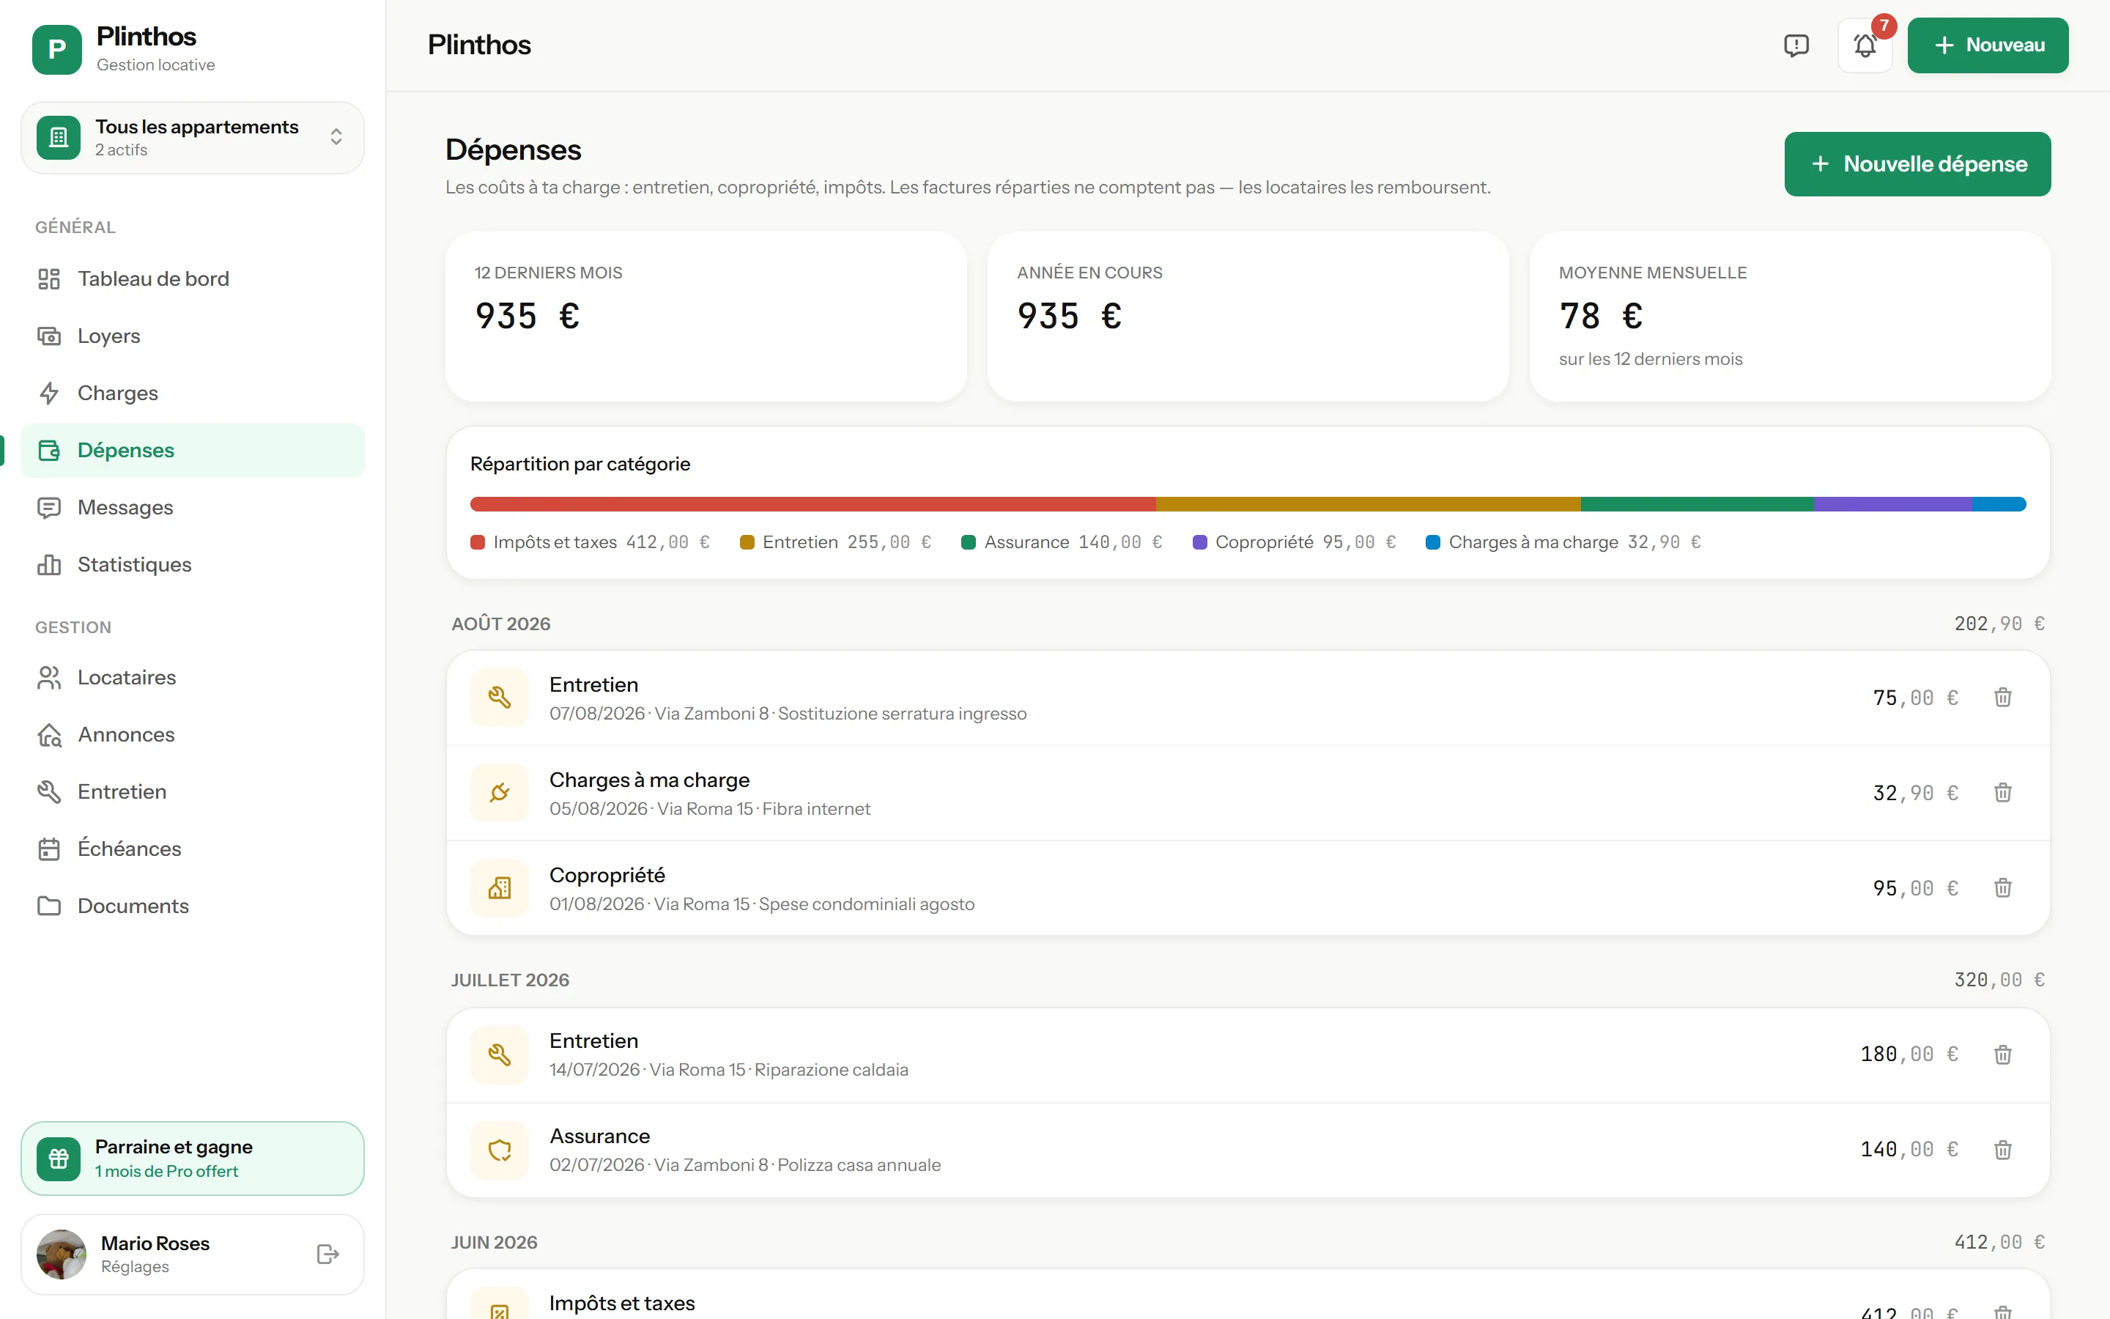The height and width of the screenshot is (1319, 2110).
Task: Click the red segment of category bar
Action: point(812,504)
